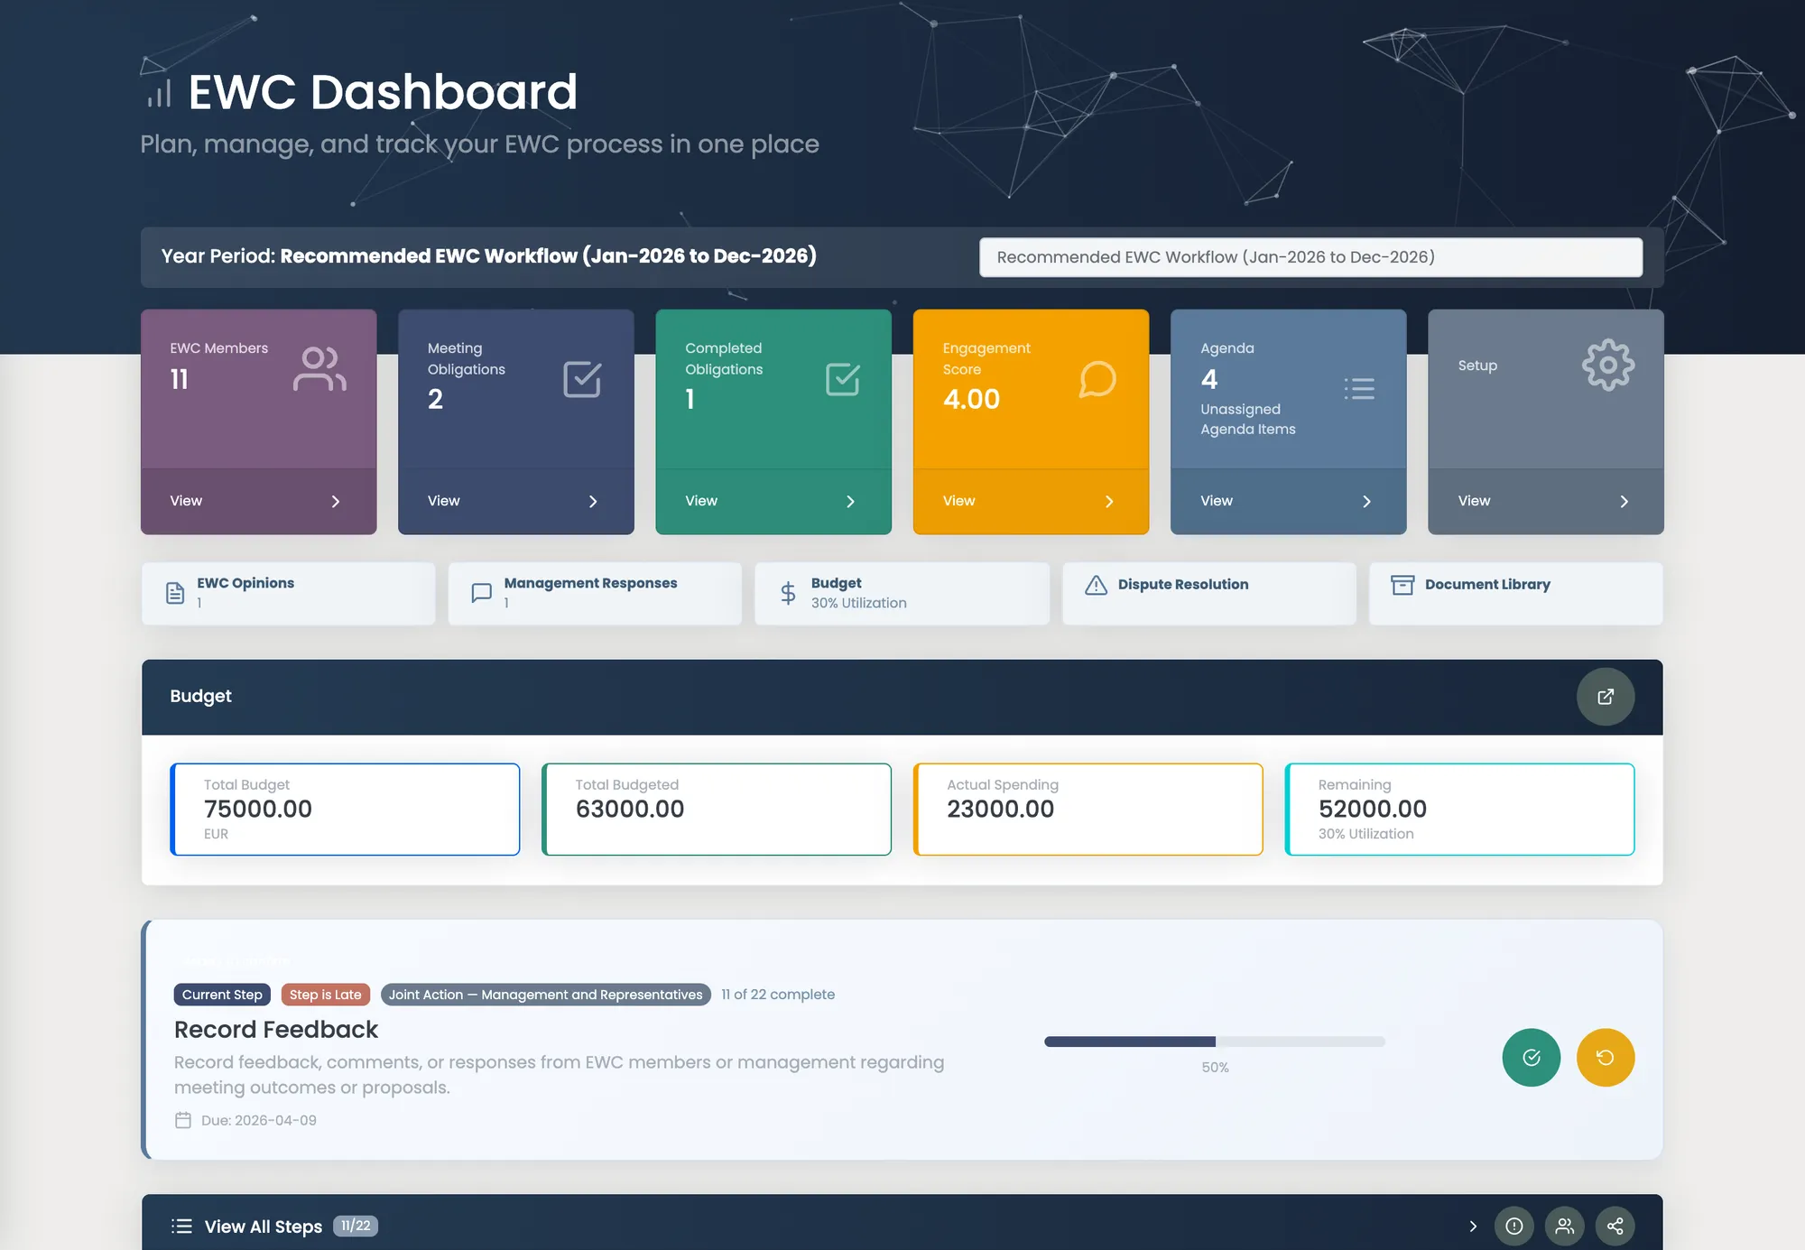The image size is (1805, 1250).
Task: Click the Dispute Resolution warning triangle icon
Action: [x=1096, y=585]
